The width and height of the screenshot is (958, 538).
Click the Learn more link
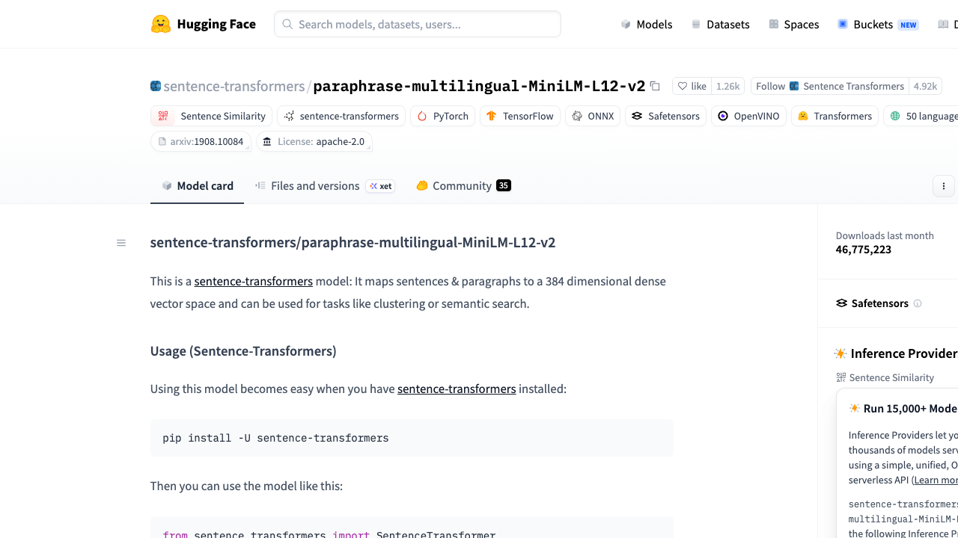tap(937, 480)
